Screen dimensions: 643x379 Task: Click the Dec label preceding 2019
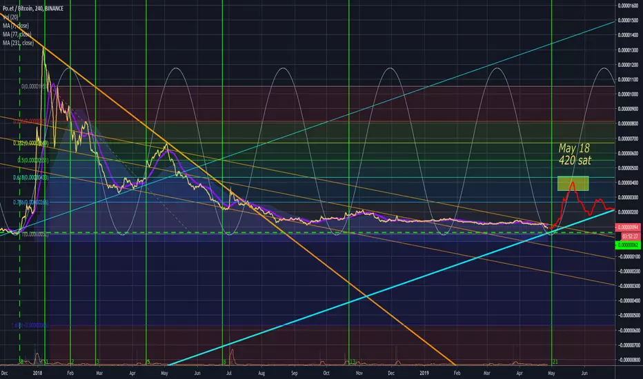[x=390, y=373]
